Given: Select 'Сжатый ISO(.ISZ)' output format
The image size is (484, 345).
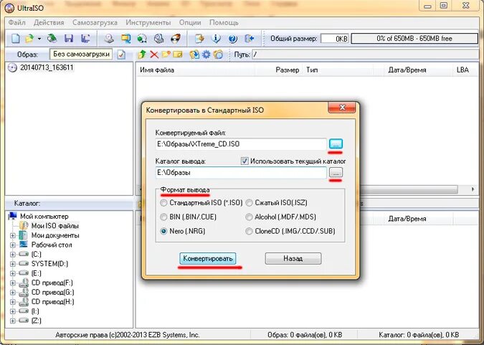Looking at the screenshot, I should point(249,203).
